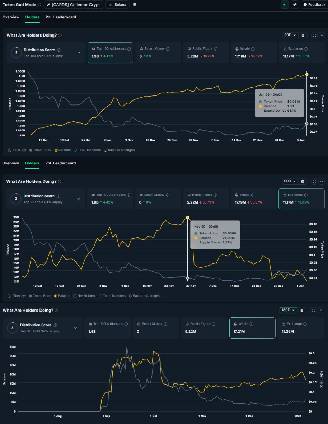Open the Distribution Score info icon in the first panel
Image resolution: width=328 pixels, height=424 pixels.
tap(59, 50)
